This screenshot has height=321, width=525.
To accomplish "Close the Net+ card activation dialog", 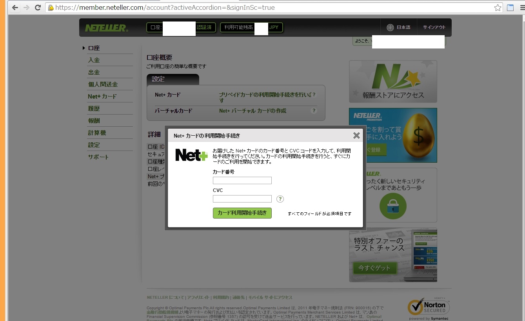I will [x=356, y=135].
